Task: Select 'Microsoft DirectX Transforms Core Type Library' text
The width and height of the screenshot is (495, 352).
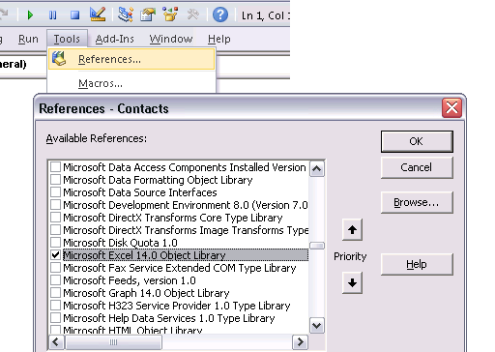Action: [173, 218]
